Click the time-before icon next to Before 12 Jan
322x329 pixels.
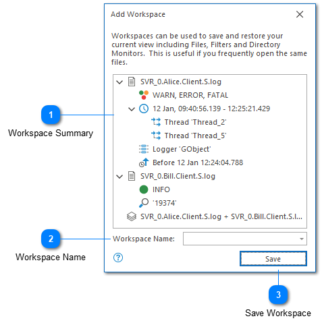click(x=144, y=162)
